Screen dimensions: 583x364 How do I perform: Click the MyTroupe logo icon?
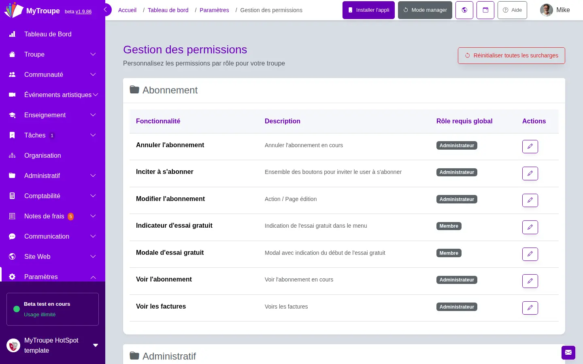pos(14,10)
